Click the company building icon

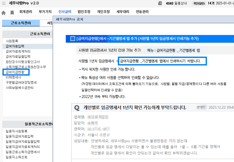(x=160, y=3)
